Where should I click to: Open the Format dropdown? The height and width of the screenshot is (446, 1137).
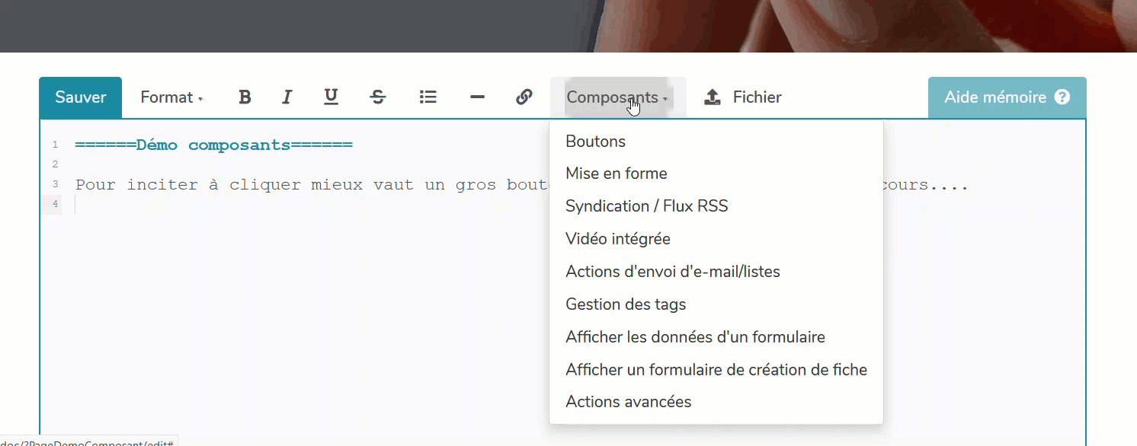(x=171, y=97)
